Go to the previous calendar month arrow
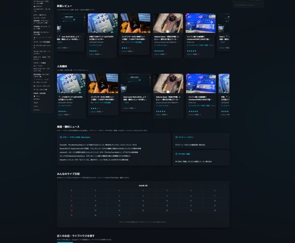This screenshot has height=243, width=295. (62, 185)
